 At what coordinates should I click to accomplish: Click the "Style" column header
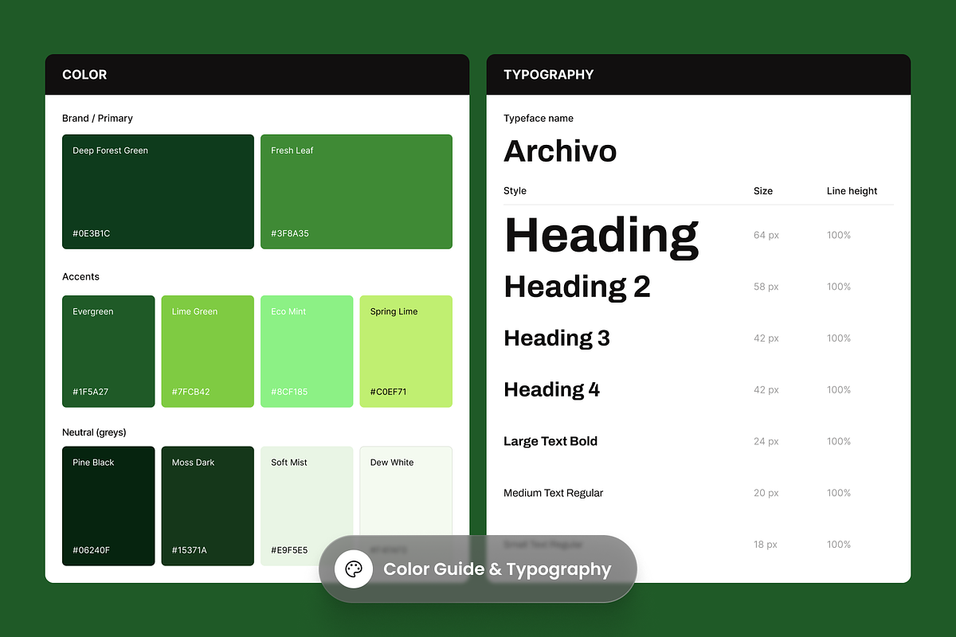[x=515, y=191]
